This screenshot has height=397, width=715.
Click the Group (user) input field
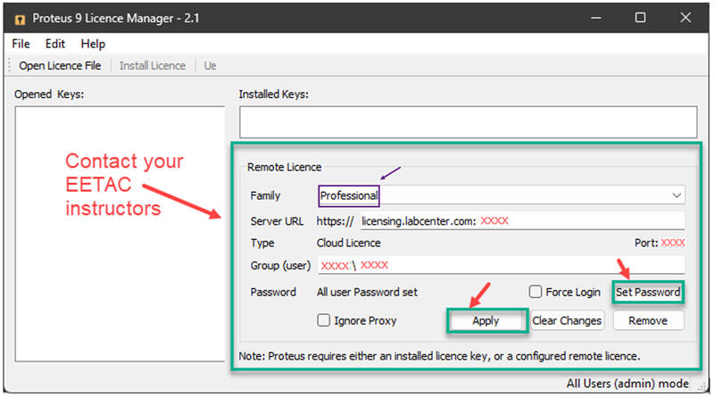tap(501, 265)
